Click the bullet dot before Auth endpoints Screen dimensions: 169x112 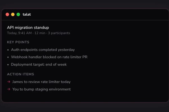point(8,50)
